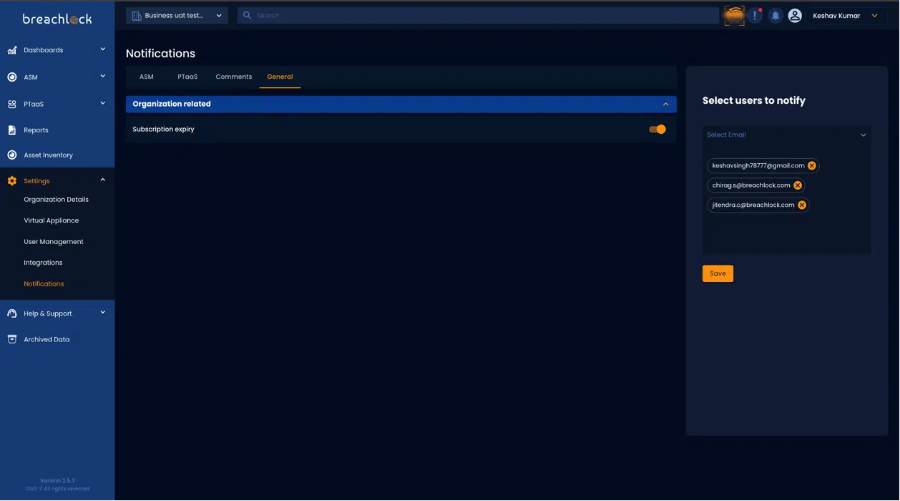
Task: Click the organization building icon
Action: click(137, 16)
